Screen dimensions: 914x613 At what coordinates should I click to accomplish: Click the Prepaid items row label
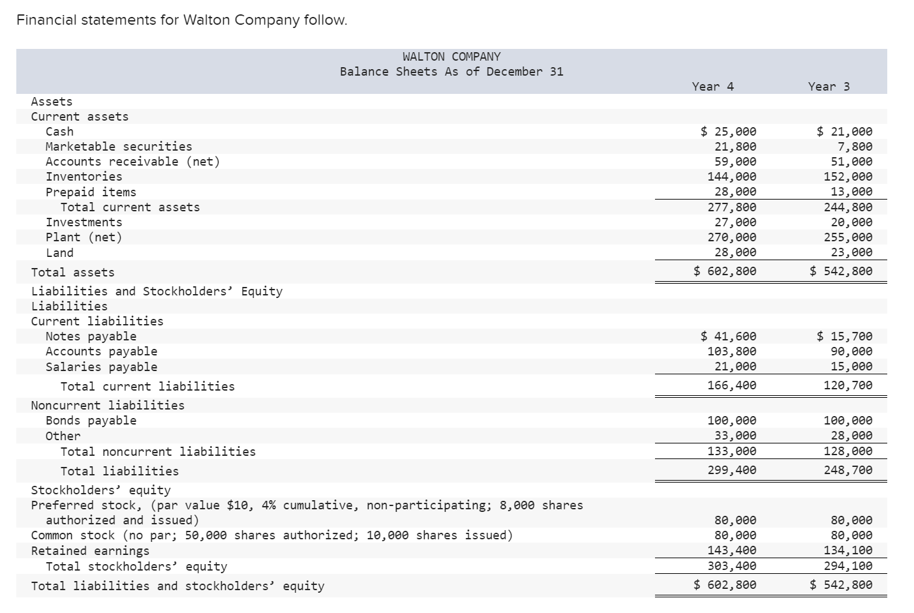(91, 192)
